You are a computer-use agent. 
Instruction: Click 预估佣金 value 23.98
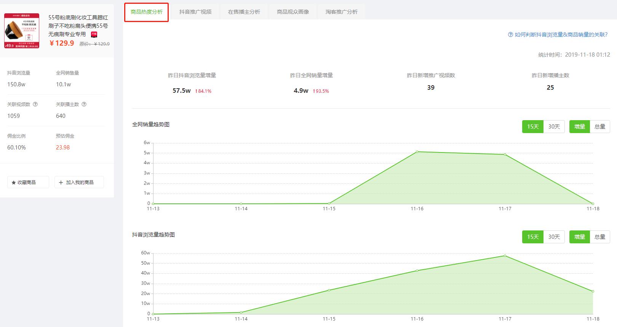pos(63,148)
